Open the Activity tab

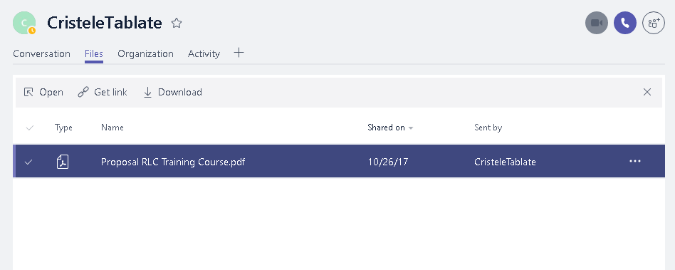click(x=204, y=54)
